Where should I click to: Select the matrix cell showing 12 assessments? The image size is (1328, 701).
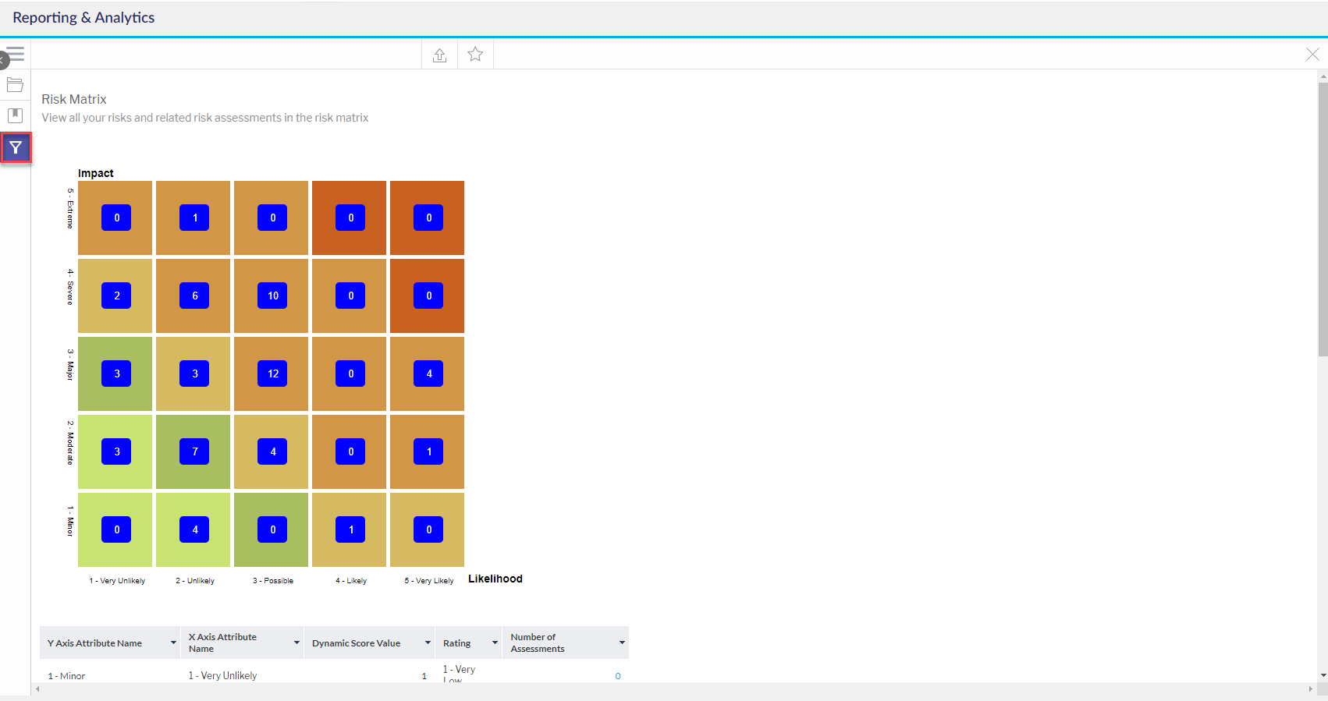tap(272, 374)
